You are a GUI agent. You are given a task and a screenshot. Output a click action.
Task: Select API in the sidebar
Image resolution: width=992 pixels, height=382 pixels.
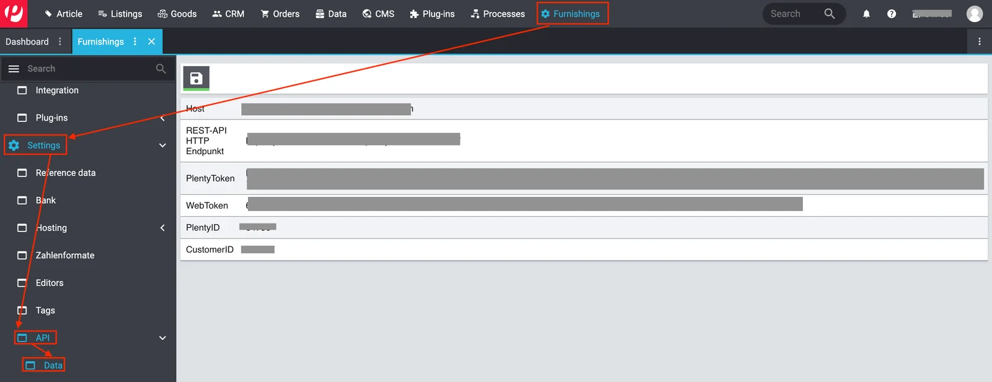42,338
